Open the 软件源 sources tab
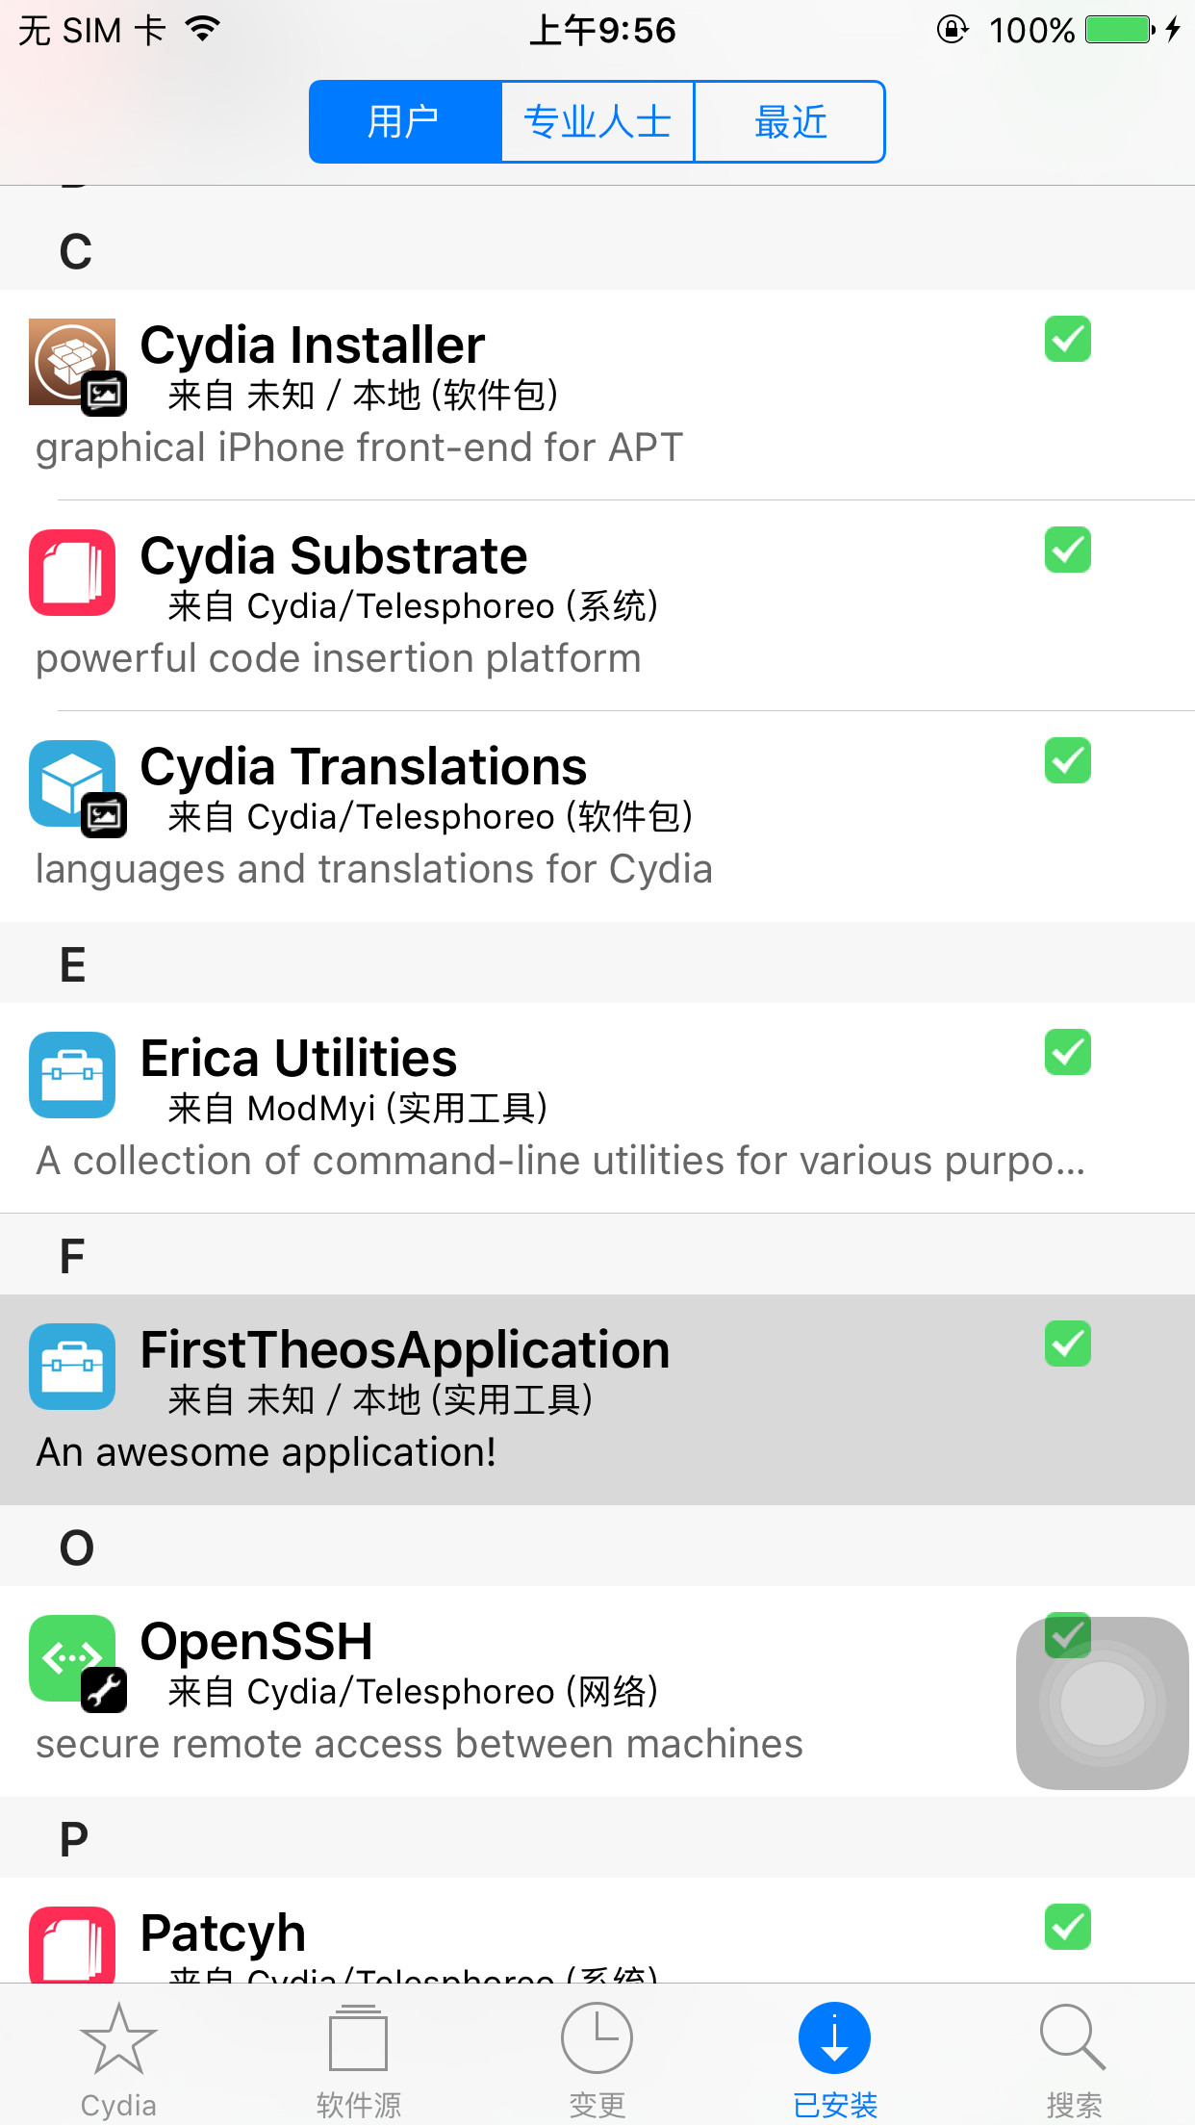The width and height of the screenshot is (1195, 2125). [358, 2060]
